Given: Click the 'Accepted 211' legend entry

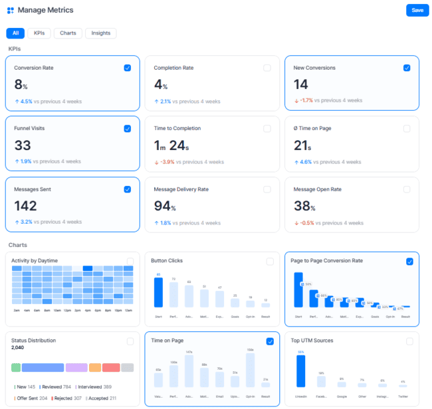Looking at the screenshot, I should point(101,398).
